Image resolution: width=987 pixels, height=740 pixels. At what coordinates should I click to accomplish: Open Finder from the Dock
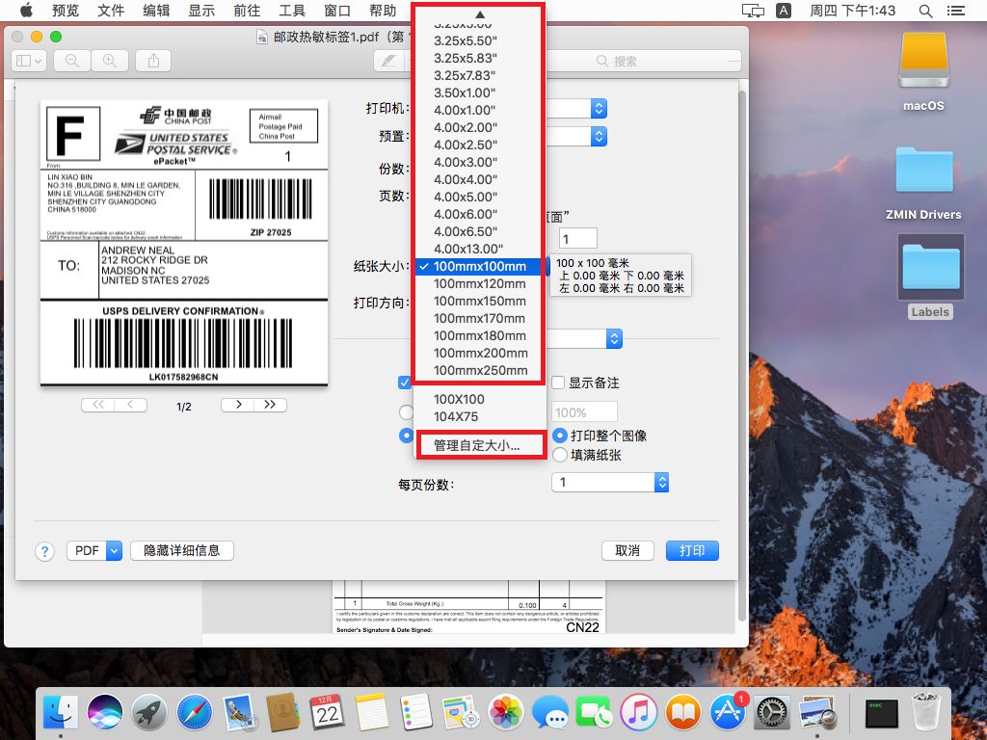[61, 712]
